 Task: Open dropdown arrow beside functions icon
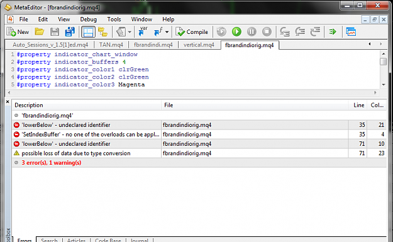point(167,32)
